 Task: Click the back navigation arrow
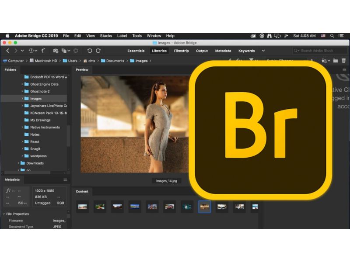point(8,51)
